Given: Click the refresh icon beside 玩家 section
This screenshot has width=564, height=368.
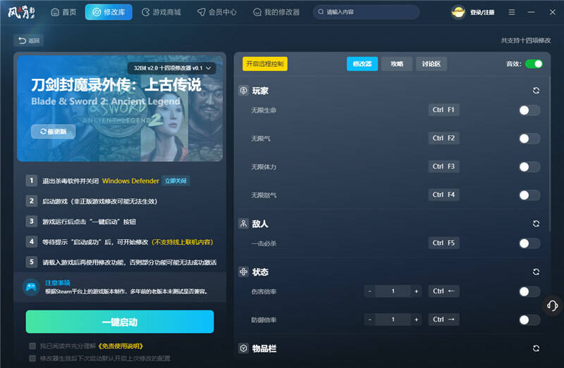Looking at the screenshot, I should [x=536, y=91].
